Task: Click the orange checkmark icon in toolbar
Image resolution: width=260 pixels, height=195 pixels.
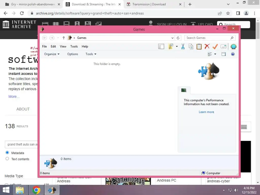Action: click(215, 46)
